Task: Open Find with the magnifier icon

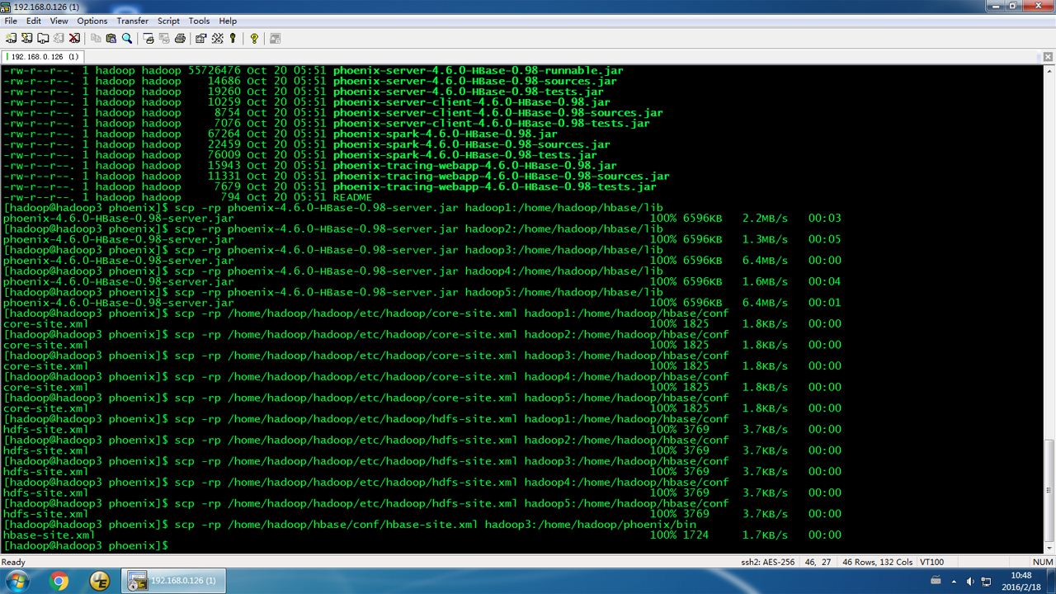Action: (x=127, y=38)
